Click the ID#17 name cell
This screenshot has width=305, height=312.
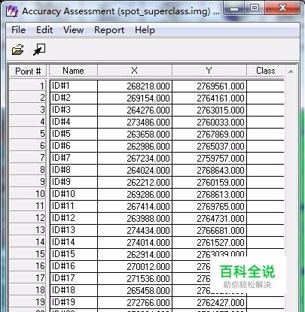click(74, 278)
